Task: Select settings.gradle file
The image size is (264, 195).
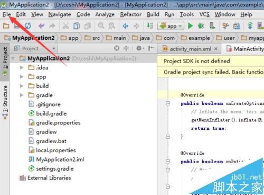Action: [51, 169]
